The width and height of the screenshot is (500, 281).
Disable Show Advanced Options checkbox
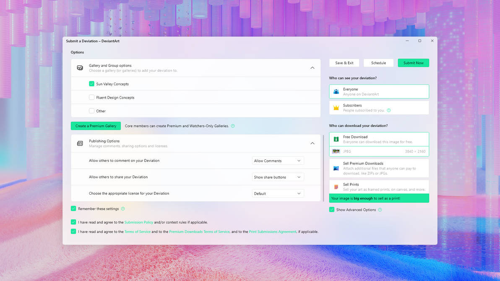coord(332,210)
